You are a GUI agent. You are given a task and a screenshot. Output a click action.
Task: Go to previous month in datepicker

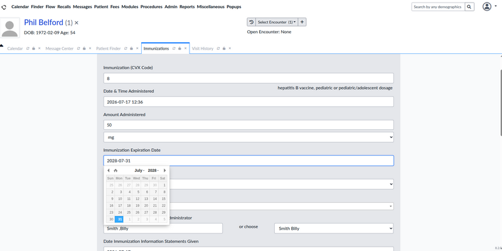point(109,171)
